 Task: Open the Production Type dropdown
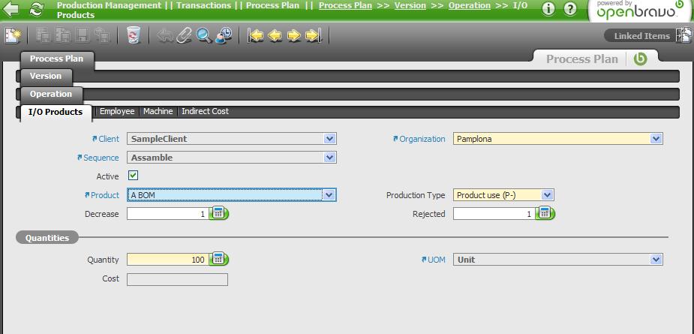[547, 195]
